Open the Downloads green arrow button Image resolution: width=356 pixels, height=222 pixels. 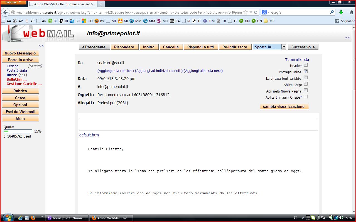click(x=341, y=13)
